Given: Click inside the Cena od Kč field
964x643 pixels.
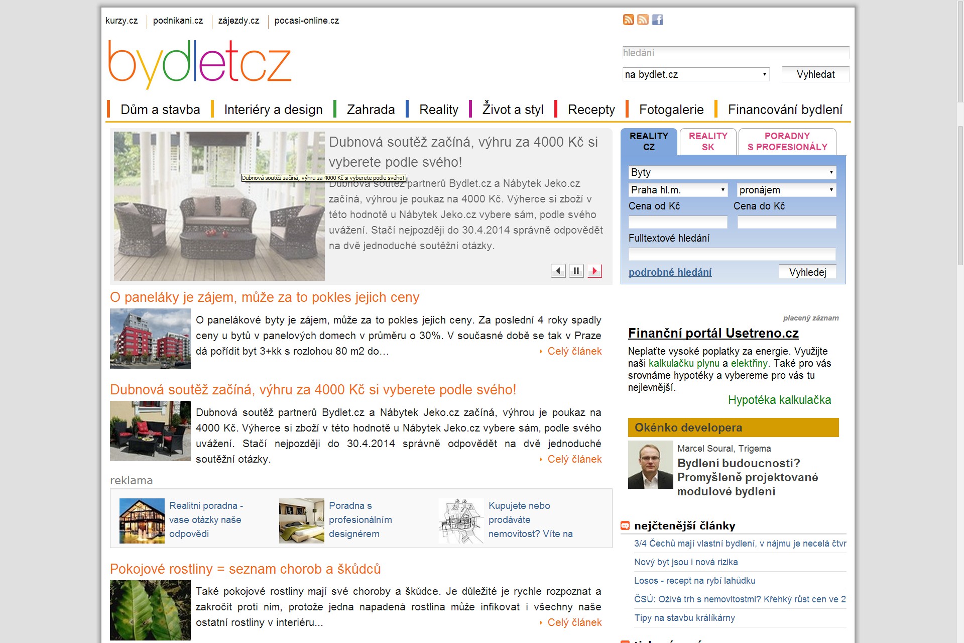Looking at the screenshot, I should click(x=677, y=222).
